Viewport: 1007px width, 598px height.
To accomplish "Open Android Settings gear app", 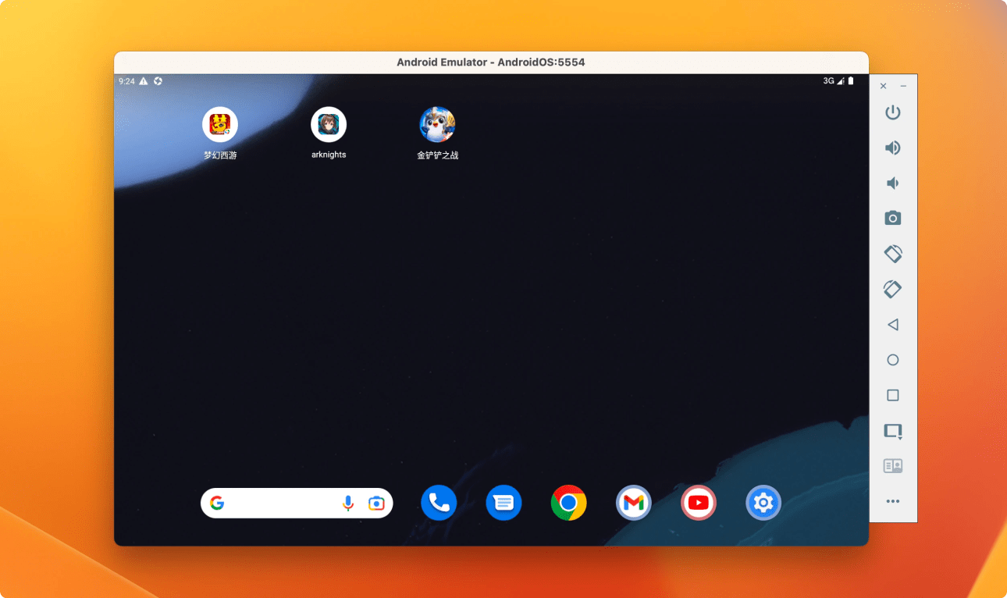I will pos(763,503).
